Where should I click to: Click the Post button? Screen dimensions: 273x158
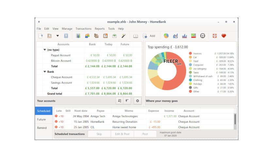[x=145, y=134]
